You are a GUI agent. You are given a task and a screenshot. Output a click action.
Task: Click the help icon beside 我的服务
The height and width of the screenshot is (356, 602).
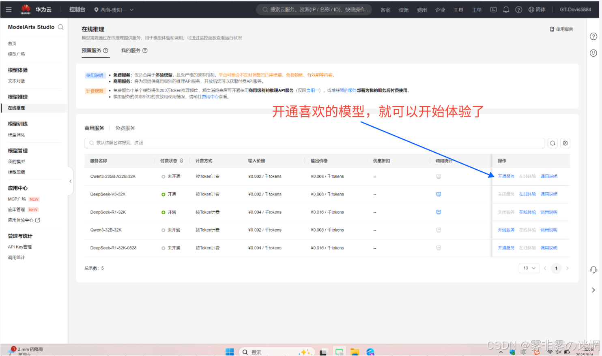(145, 51)
